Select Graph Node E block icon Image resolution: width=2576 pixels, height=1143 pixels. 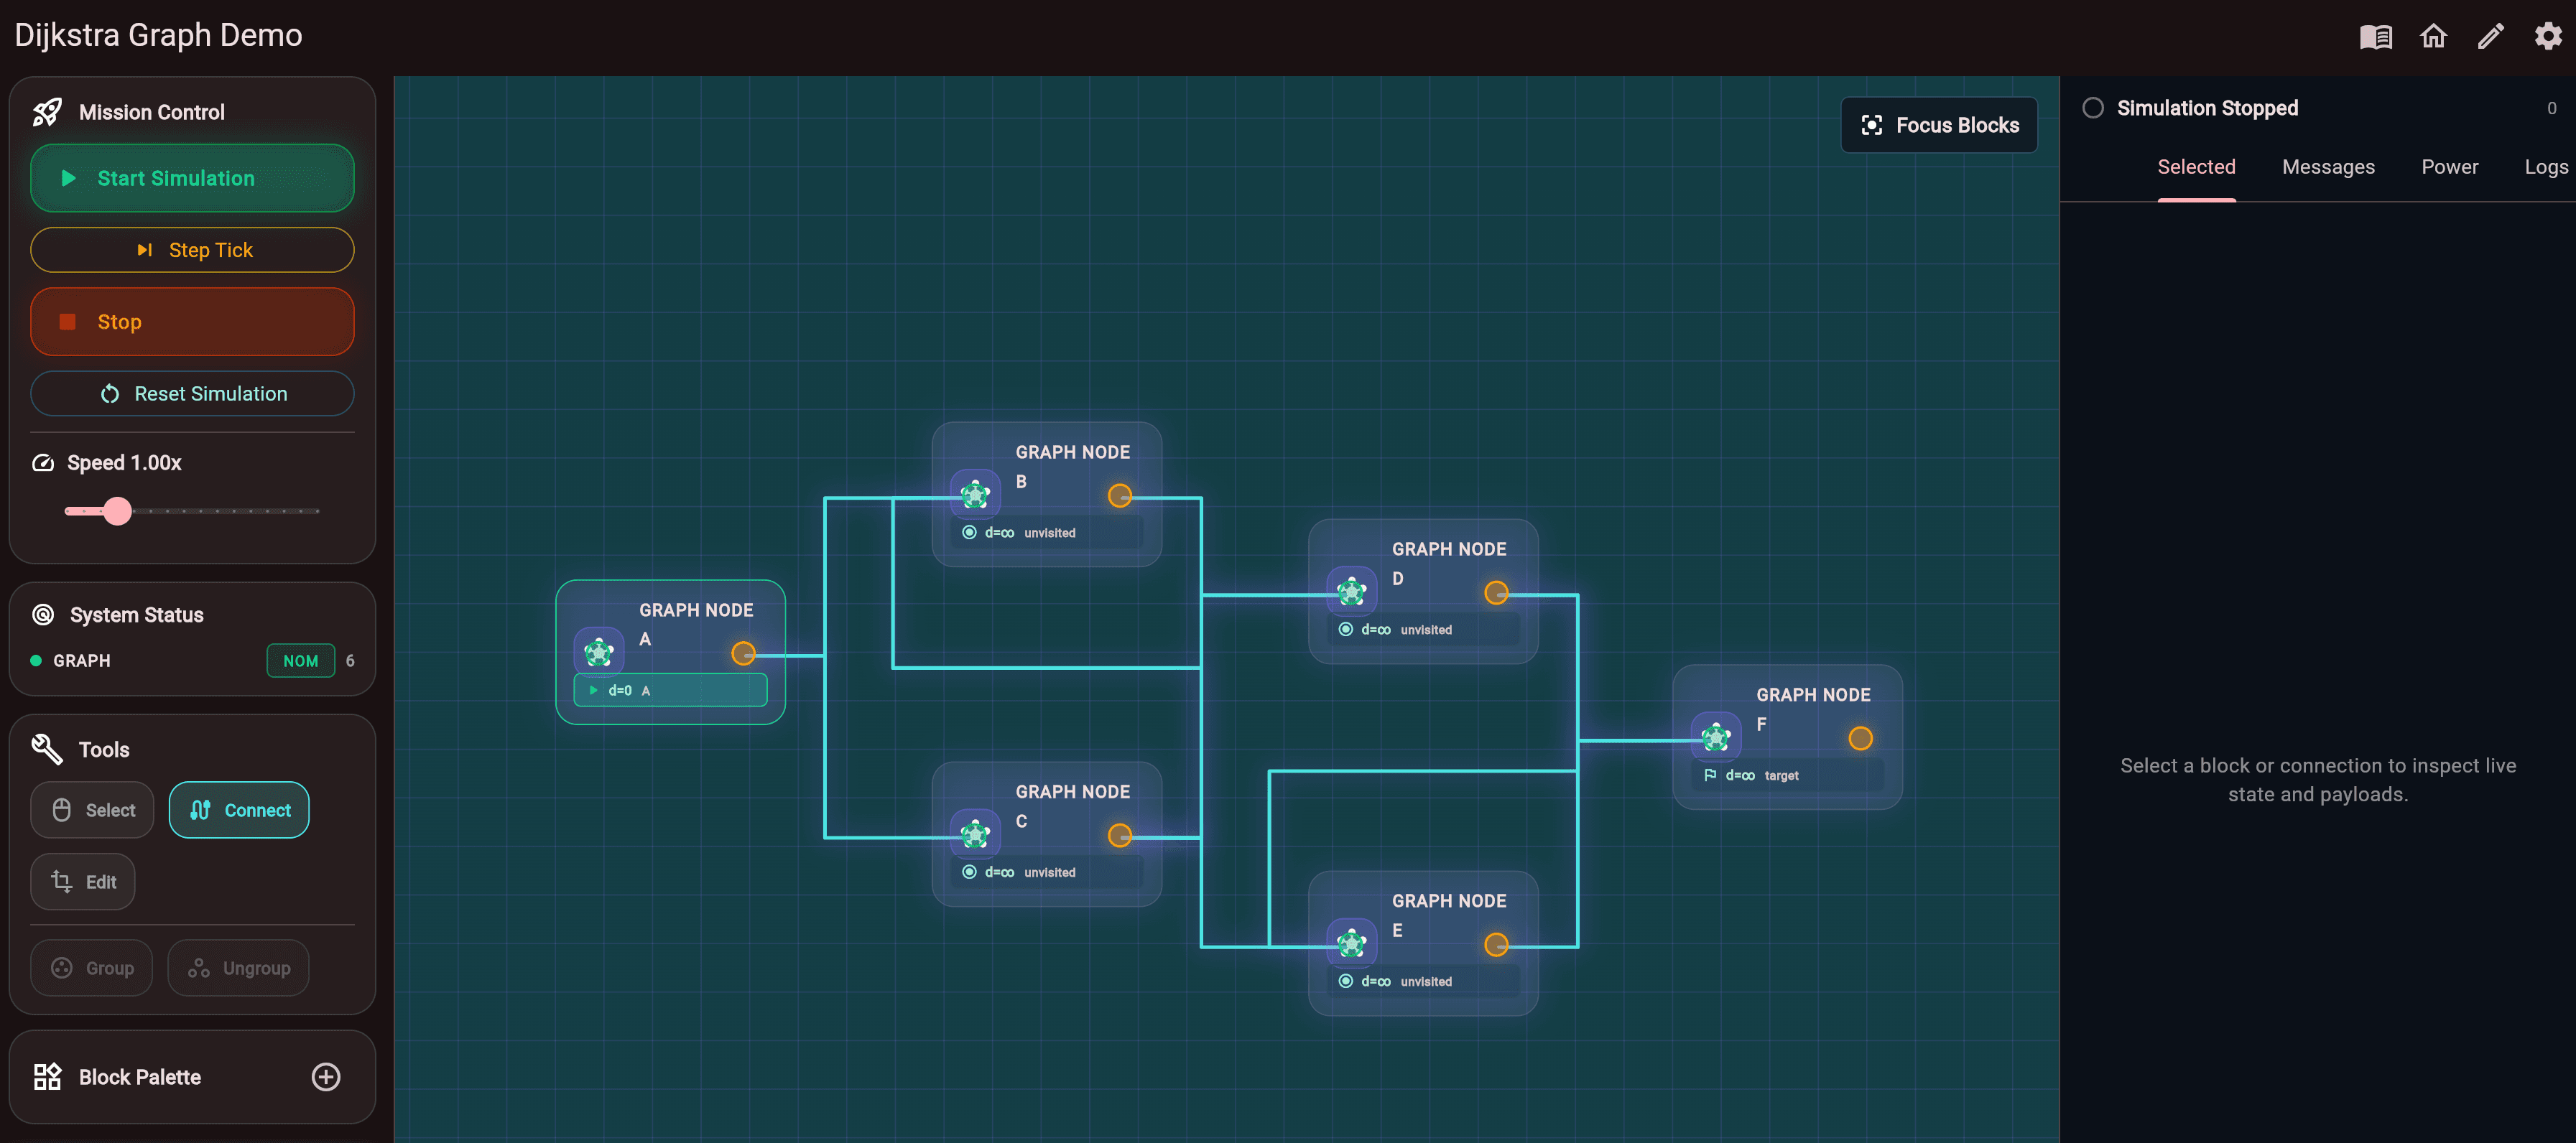click(1352, 943)
